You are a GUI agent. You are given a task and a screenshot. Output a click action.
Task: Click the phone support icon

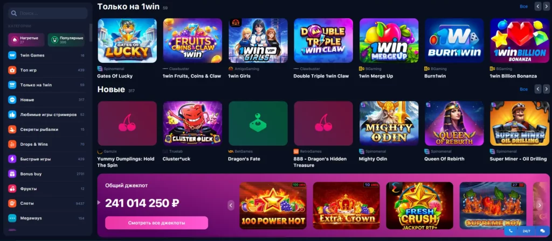(510, 231)
